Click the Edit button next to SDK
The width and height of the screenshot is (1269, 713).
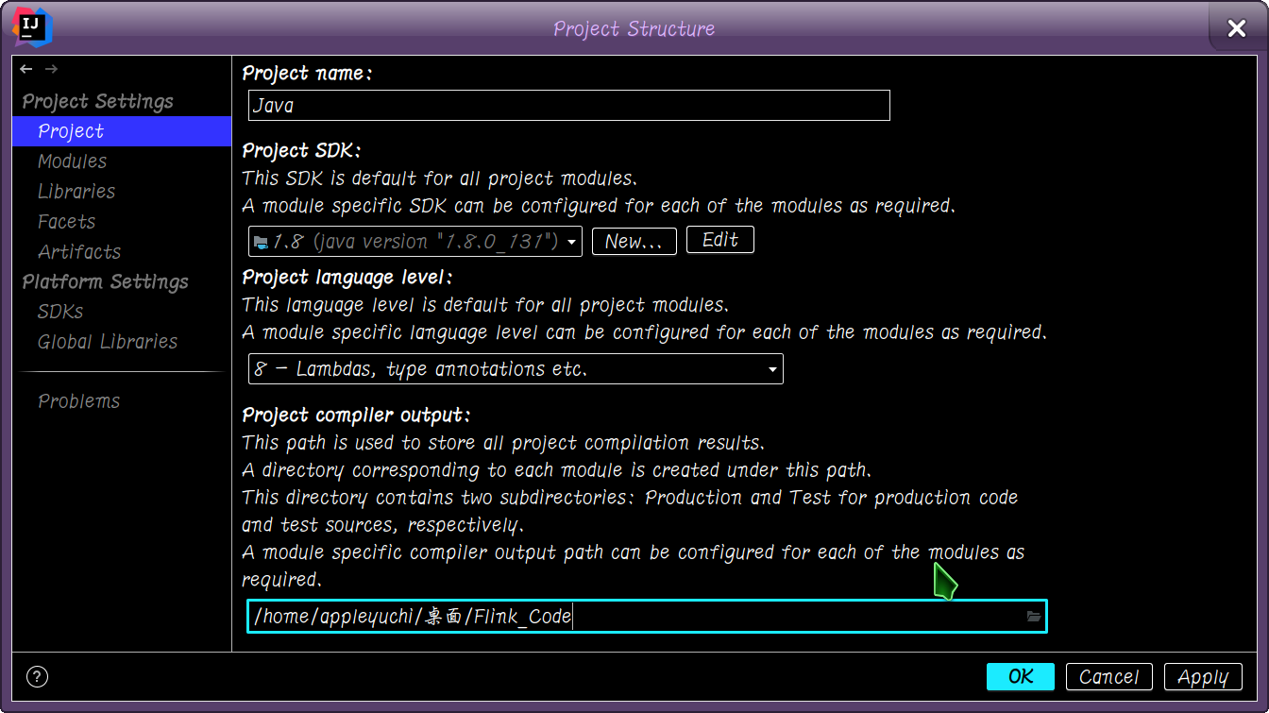pos(719,240)
